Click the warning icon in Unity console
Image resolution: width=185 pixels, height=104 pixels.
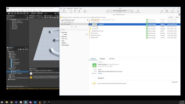[31, 77]
